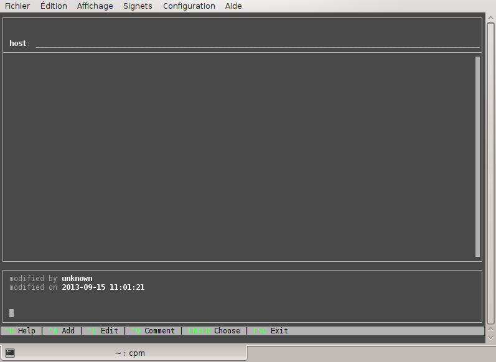Open the Fichier menu

point(17,6)
